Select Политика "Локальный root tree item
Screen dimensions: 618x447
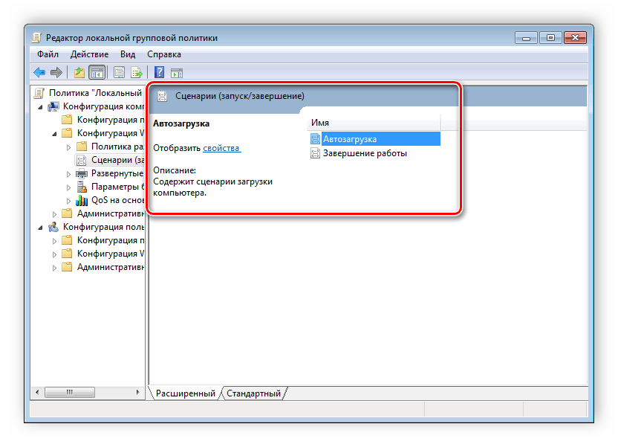tap(95, 93)
